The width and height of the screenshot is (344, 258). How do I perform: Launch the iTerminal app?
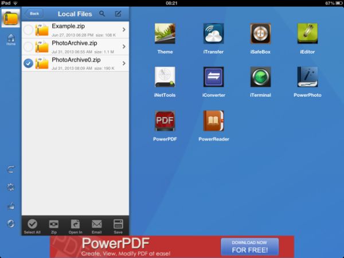(x=260, y=77)
